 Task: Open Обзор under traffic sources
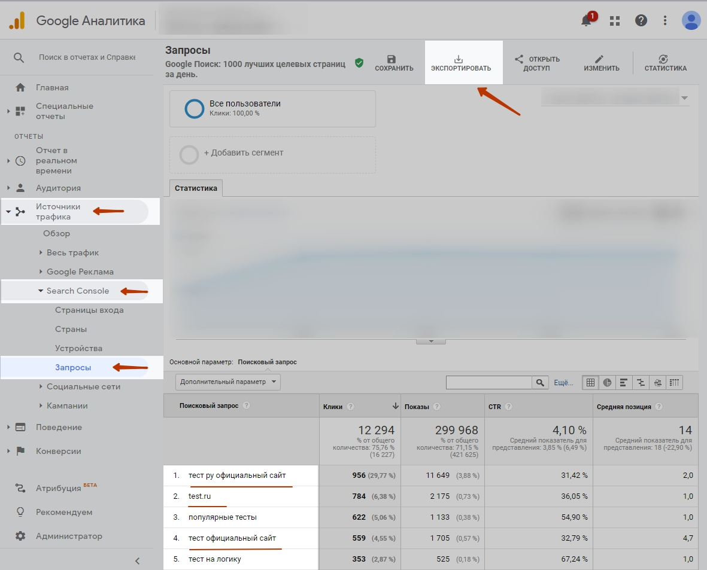56,233
